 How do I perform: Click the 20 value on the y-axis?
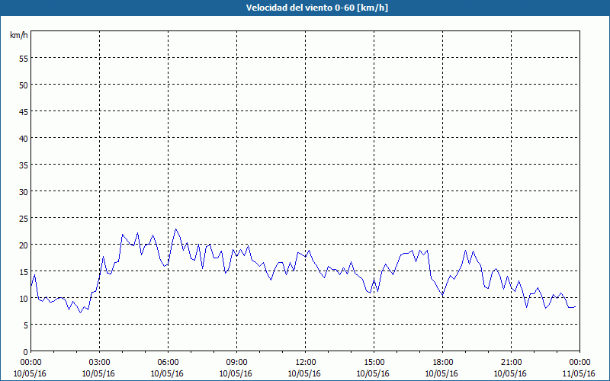tap(24, 245)
